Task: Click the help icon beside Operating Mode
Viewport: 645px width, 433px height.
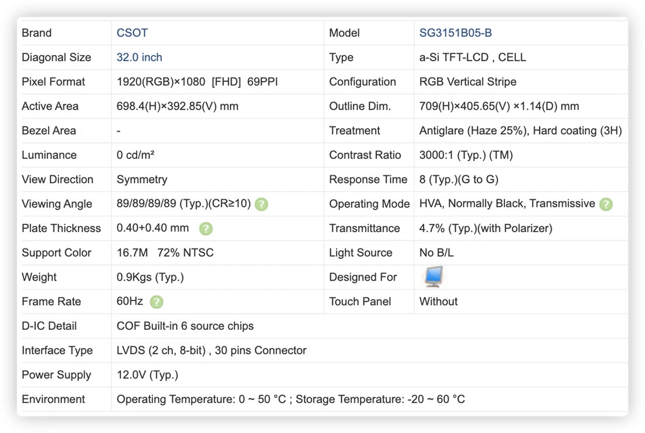Action: (x=606, y=204)
